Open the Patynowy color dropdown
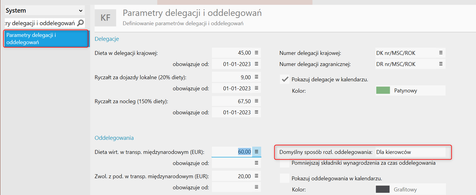The width and height of the screenshot is (476, 195). (410, 91)
